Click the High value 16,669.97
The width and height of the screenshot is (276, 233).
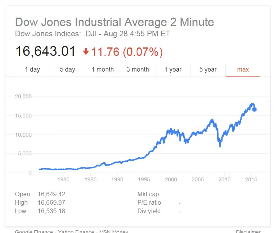pos(52,202)
